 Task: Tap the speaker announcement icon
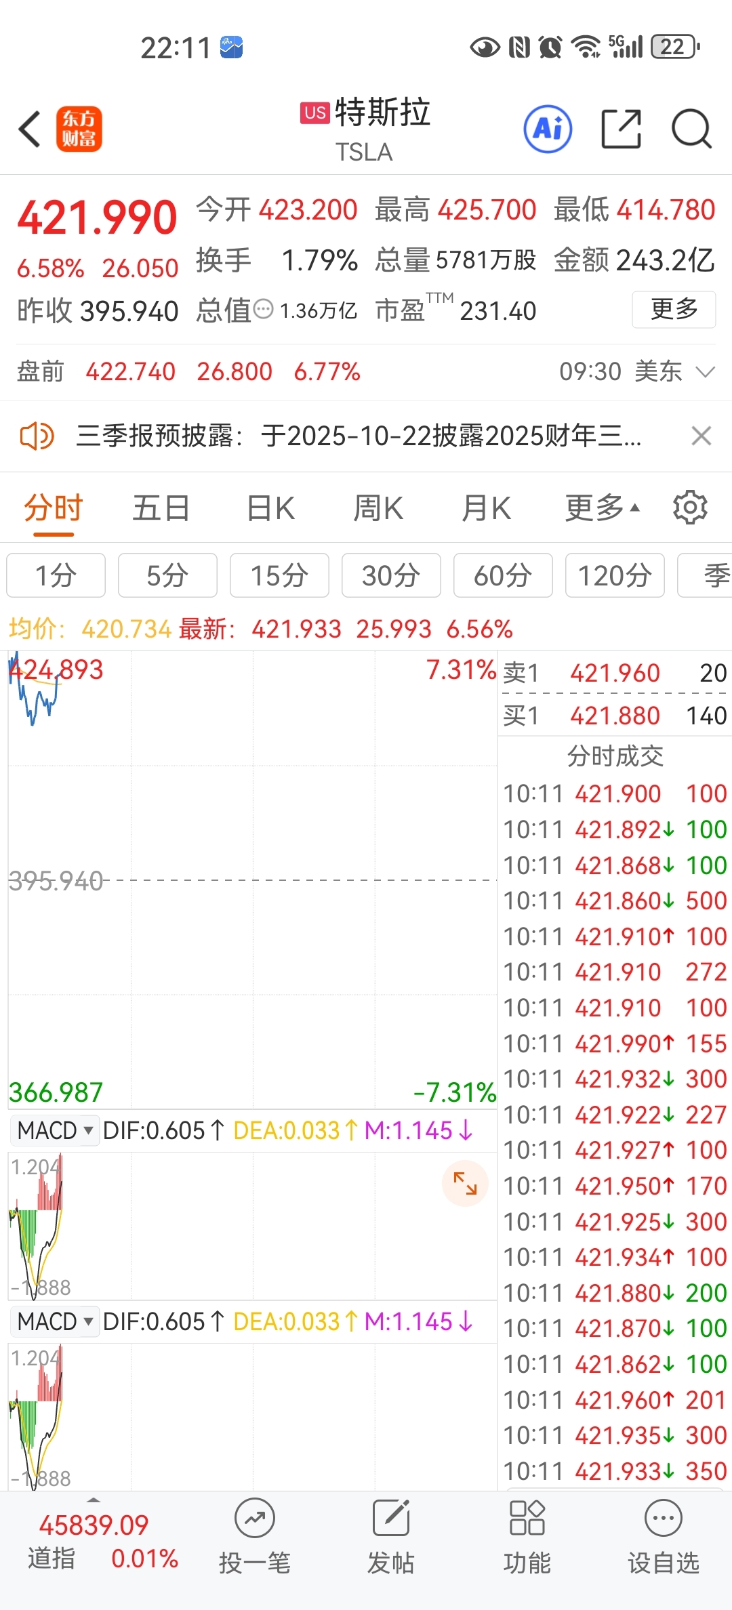37,436
